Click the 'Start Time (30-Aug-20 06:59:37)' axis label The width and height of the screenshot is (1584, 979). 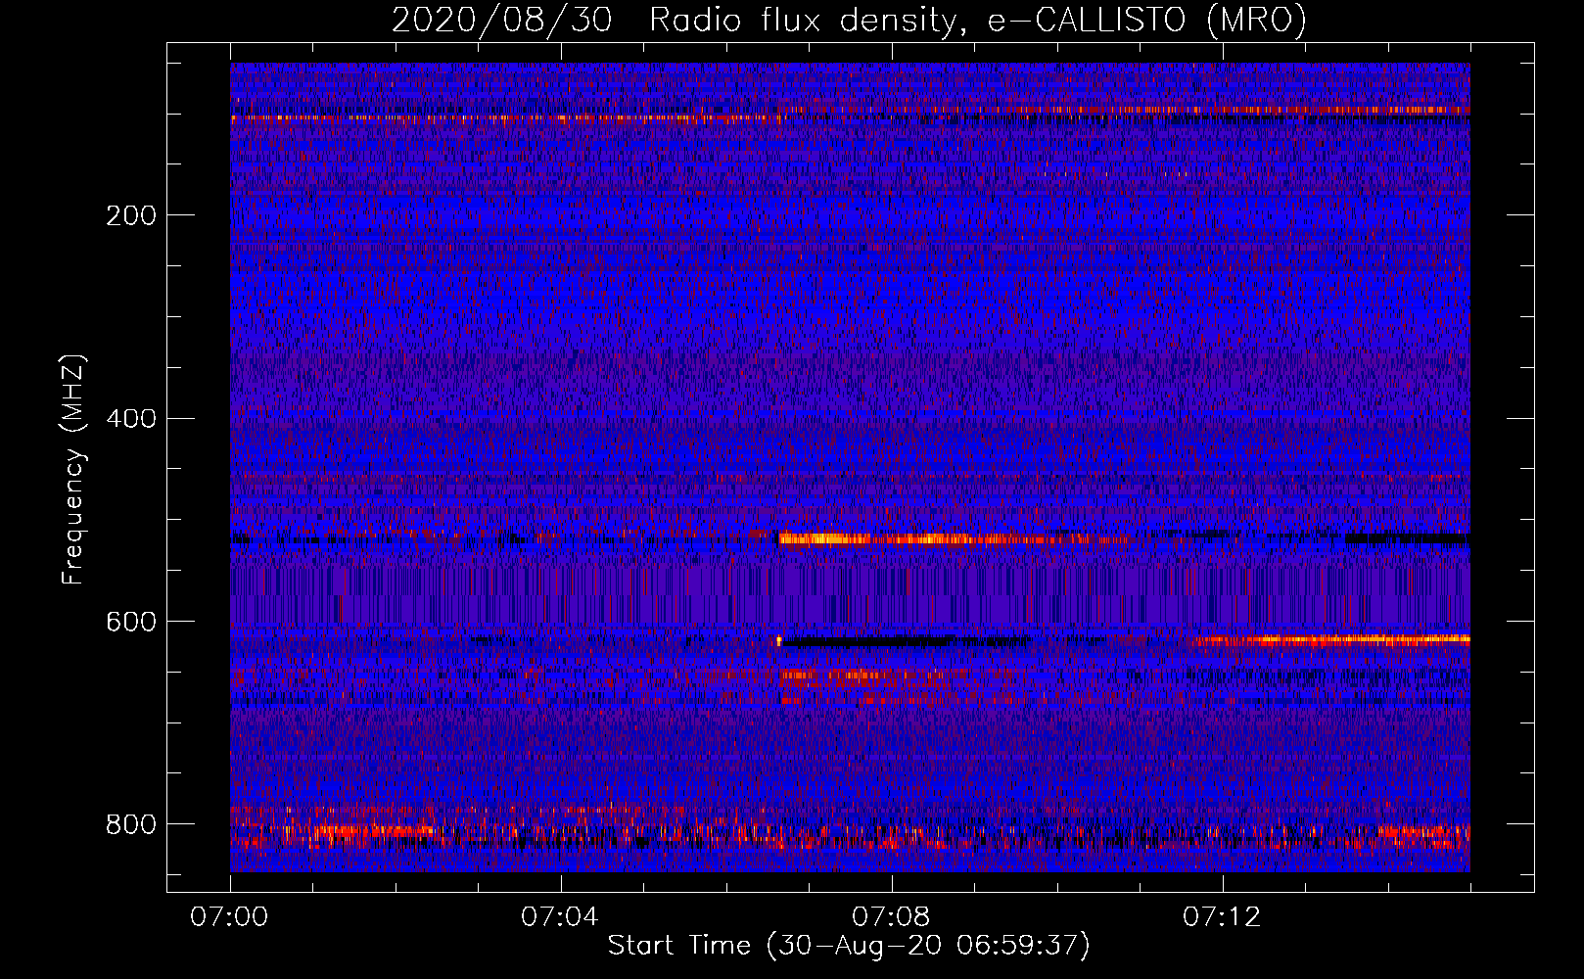[x=849, y=946]
